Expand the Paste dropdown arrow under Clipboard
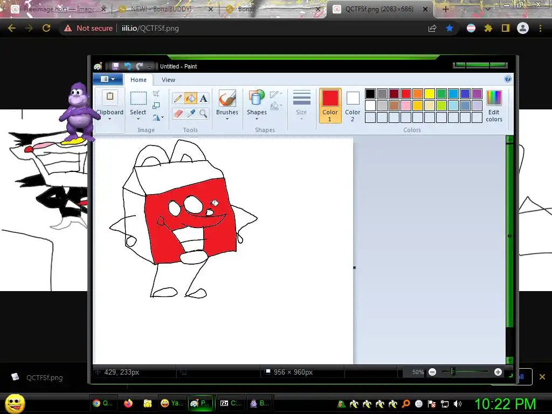This screenshot has width=552, height=414. [x=109, y=119]
